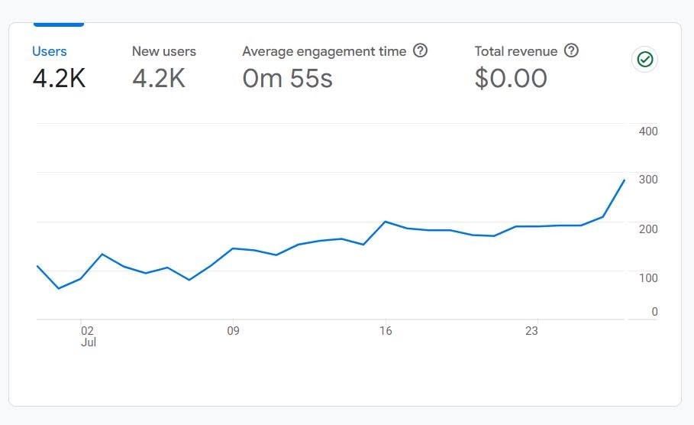The width and height of the screenshot is (694, 425).
Task: Click the 4.2K value under Users
Action: click(59, 79)
